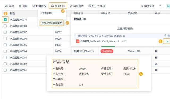Download the generated PDF file
The height and width of the screenshot is (99, 170).
[x=167, y=41]
